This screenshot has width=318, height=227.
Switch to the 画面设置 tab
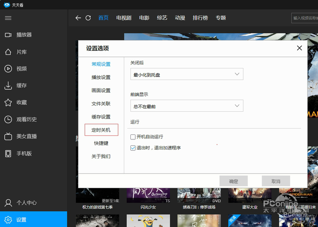pos(101,91)
